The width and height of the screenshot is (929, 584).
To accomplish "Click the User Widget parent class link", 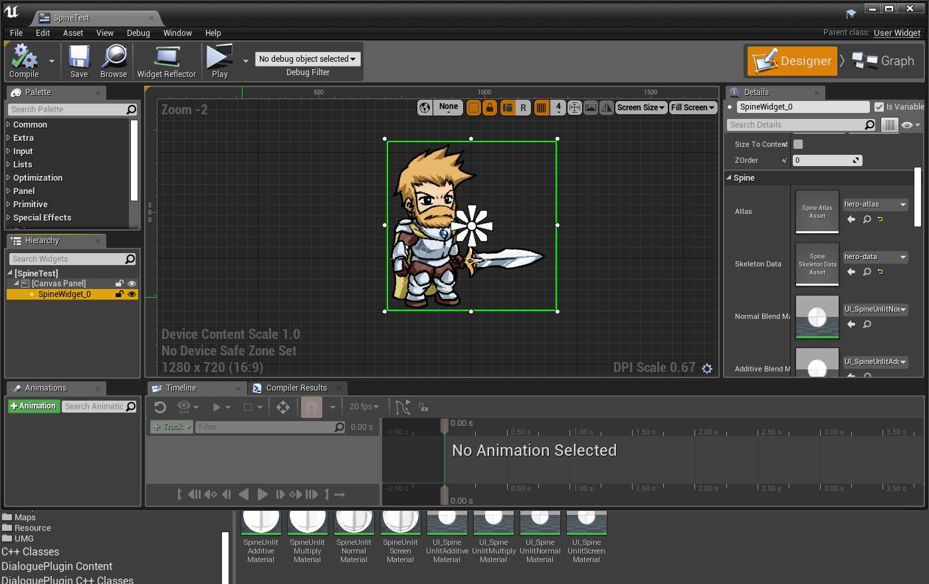I will coord(896,33).
